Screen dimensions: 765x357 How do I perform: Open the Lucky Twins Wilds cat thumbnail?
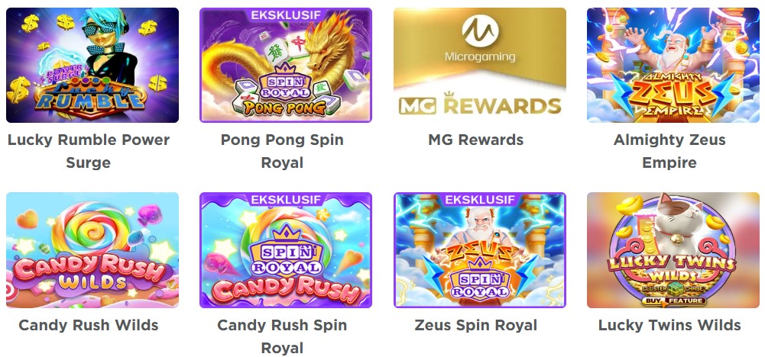[x=673, y=250]
